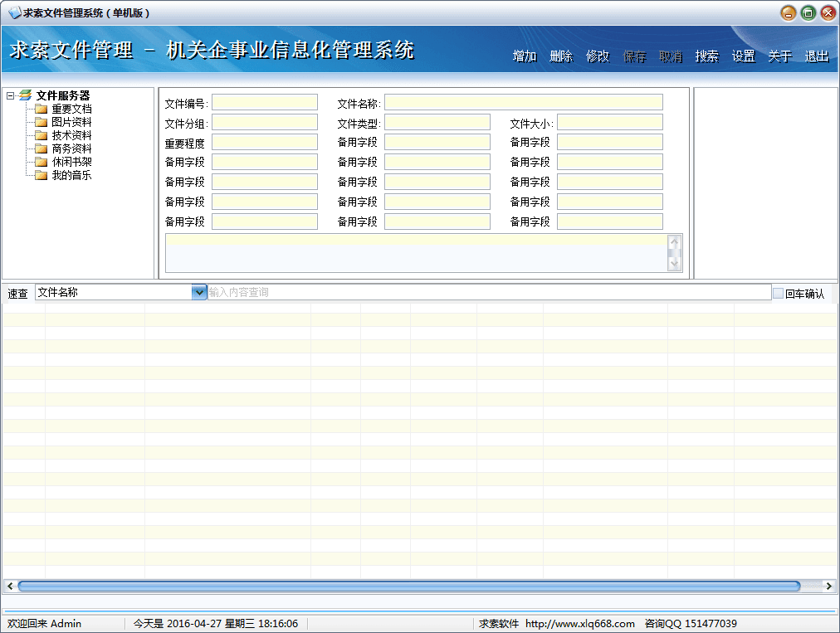Image resolution: width=840 pixels, height=633 pixels.
Task: Click the 退出 button
Action: click(816, 56)
